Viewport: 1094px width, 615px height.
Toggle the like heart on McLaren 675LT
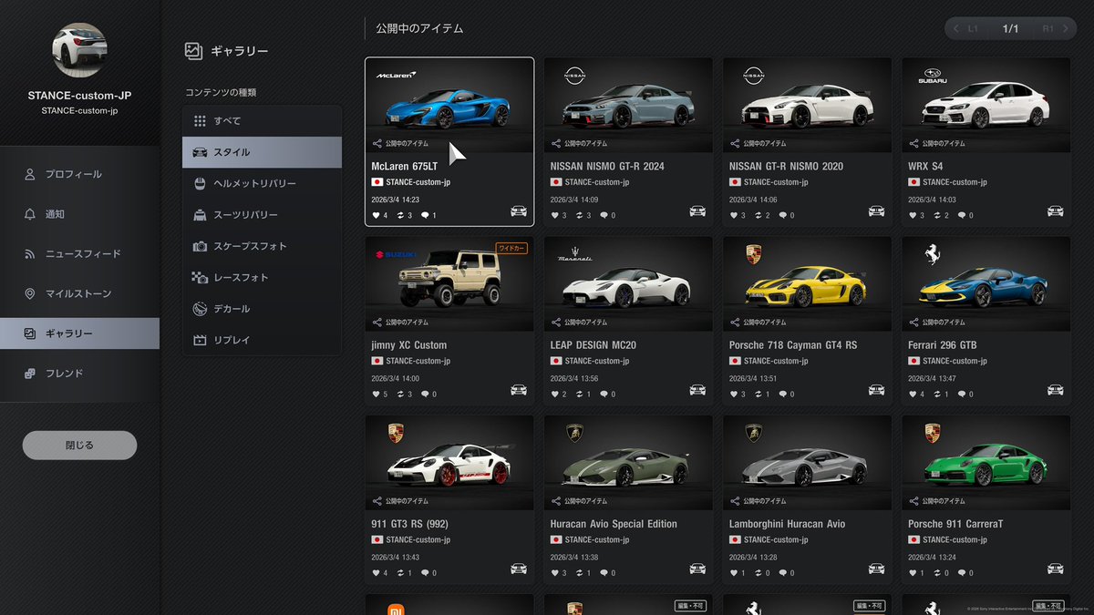pyautogui.click(x=375, y=215)
